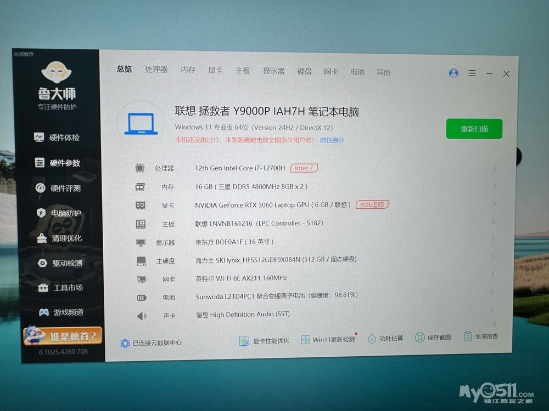Switch to the 硬盘 tab

coord(305,71)
